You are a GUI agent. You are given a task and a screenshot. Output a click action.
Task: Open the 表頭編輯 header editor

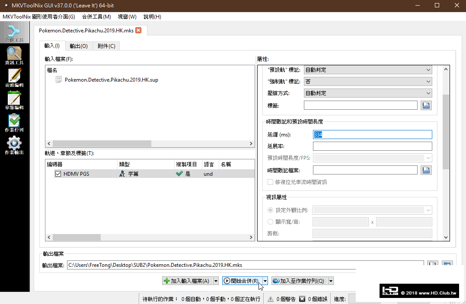tap(14, 78)
